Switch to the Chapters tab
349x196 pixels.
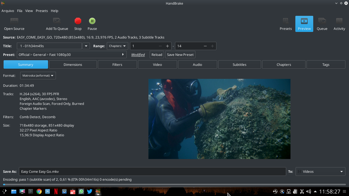point(284,65)
